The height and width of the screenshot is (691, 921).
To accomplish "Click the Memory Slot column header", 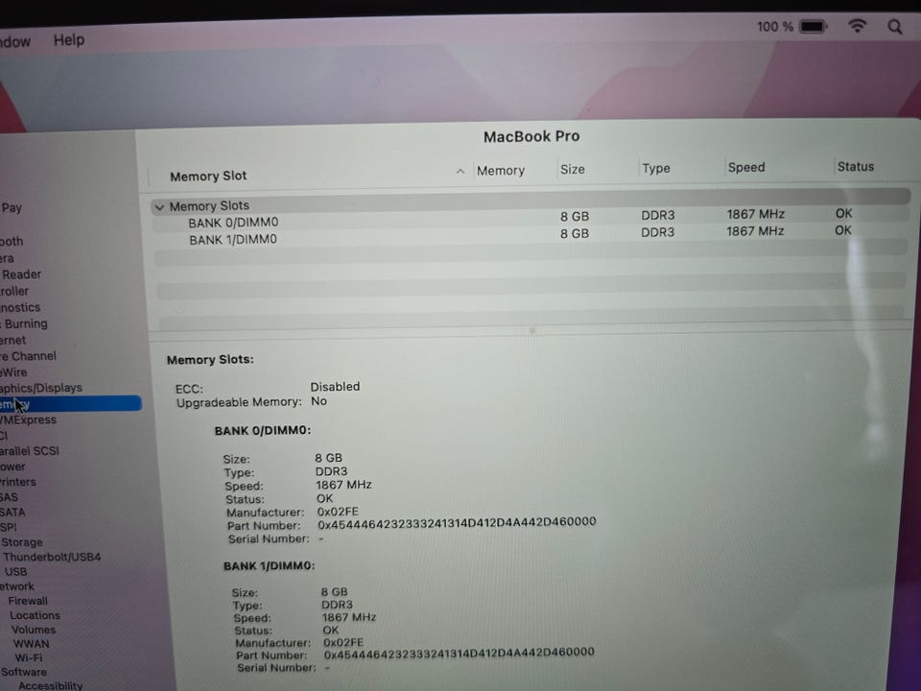I will 208,176.
